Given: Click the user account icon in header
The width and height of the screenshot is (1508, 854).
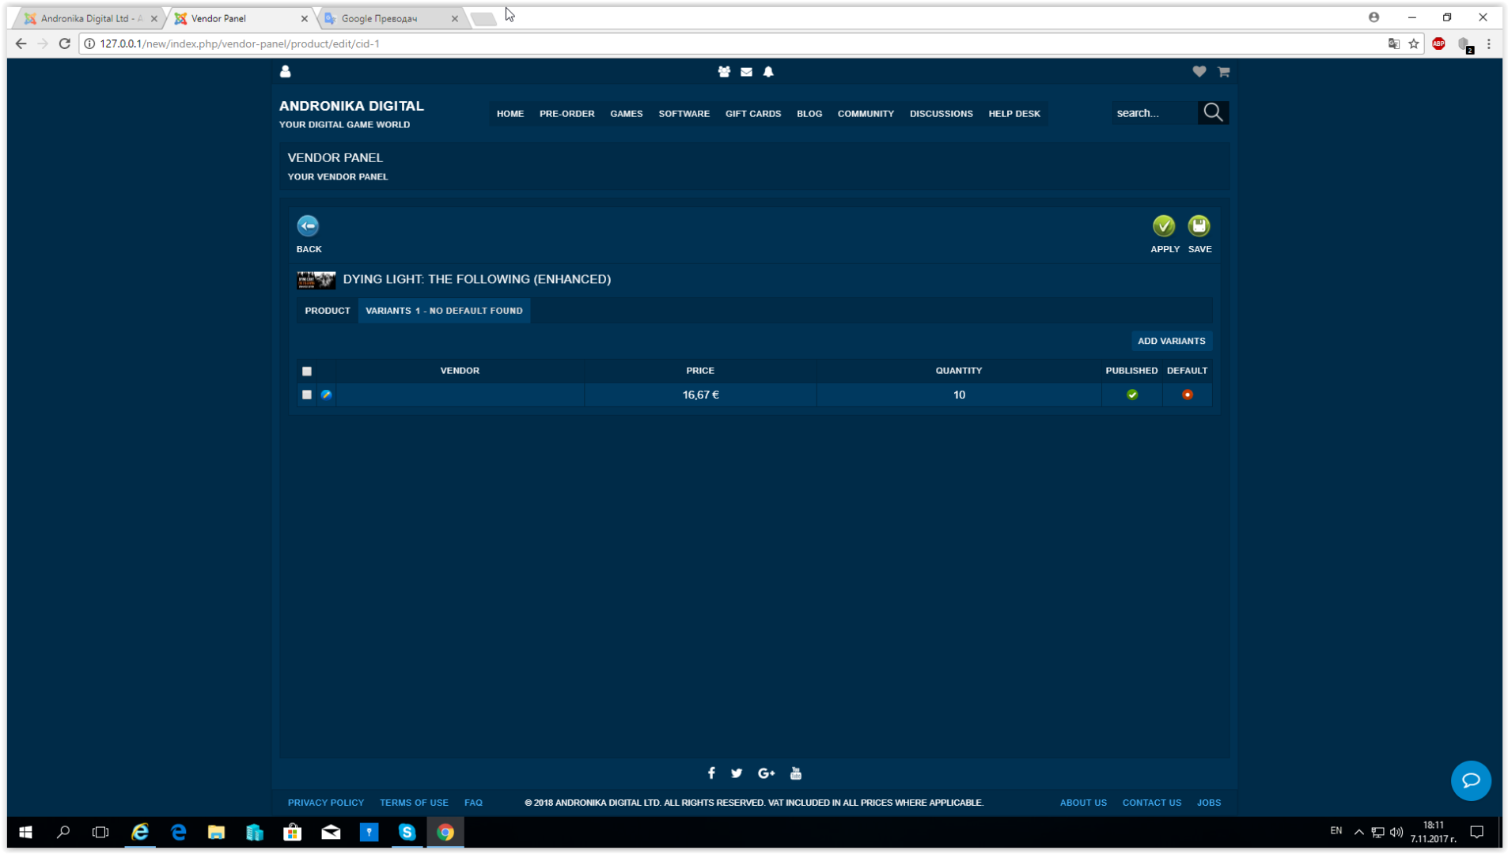Looking at the screenshot, I should [286, 71].
